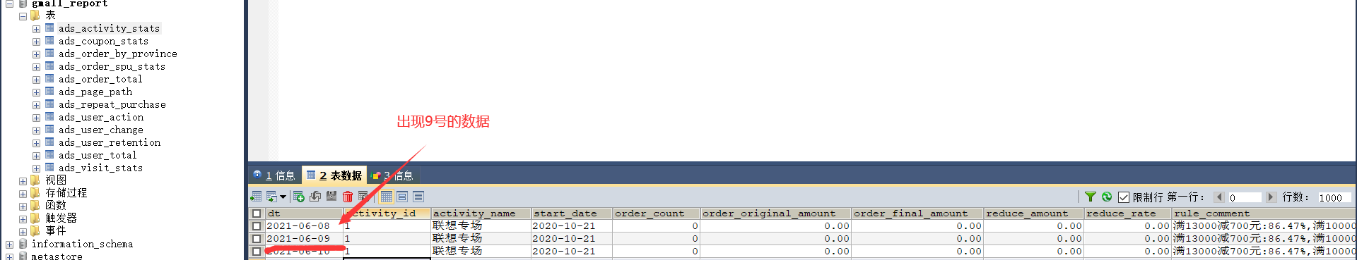Click the table icon next to ads_coupon_stats

49,41
